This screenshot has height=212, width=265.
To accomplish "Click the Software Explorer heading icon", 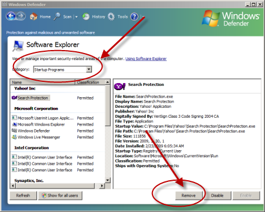I will pyautogui.click(x=18, y=45).
